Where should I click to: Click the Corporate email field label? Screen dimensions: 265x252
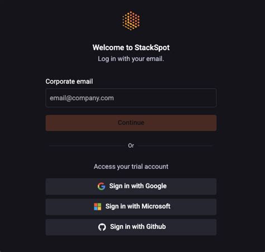tap(69, 81)
